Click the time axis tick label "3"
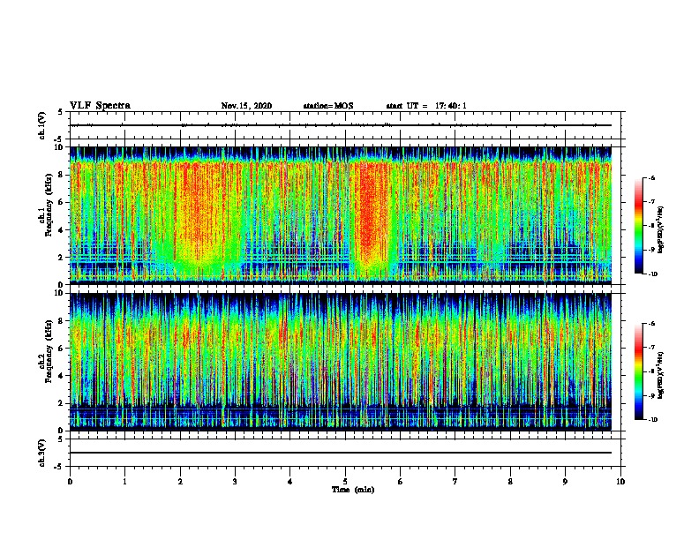This screenshot has height=540, width=699. pyautogui.click(x=235, y=482)
